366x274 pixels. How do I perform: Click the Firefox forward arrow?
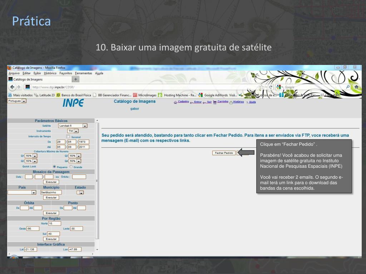pyautogui.click(x=19, y=87)
